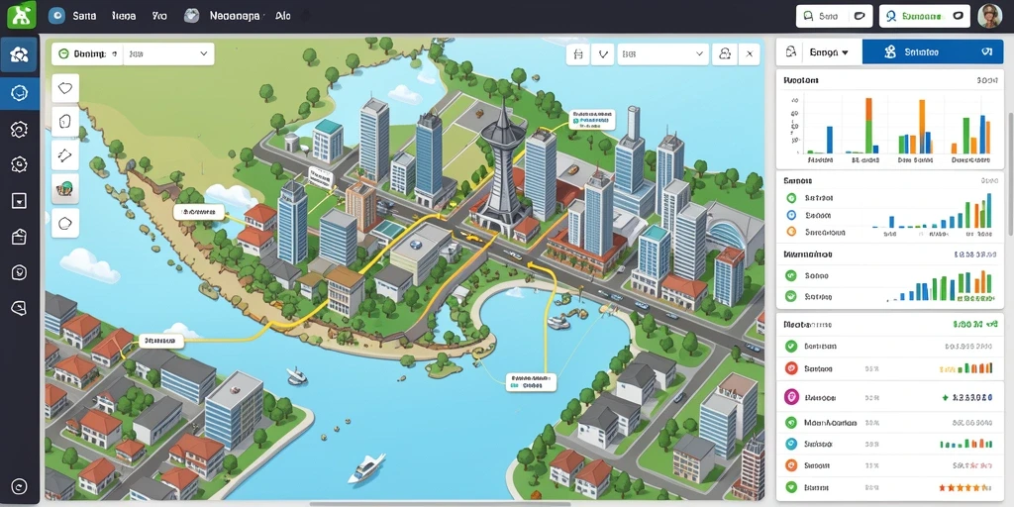This screenshot has width=1014, height=507.
Task: Toggle the orange legend circle in second panel
Action: (790, 231)
